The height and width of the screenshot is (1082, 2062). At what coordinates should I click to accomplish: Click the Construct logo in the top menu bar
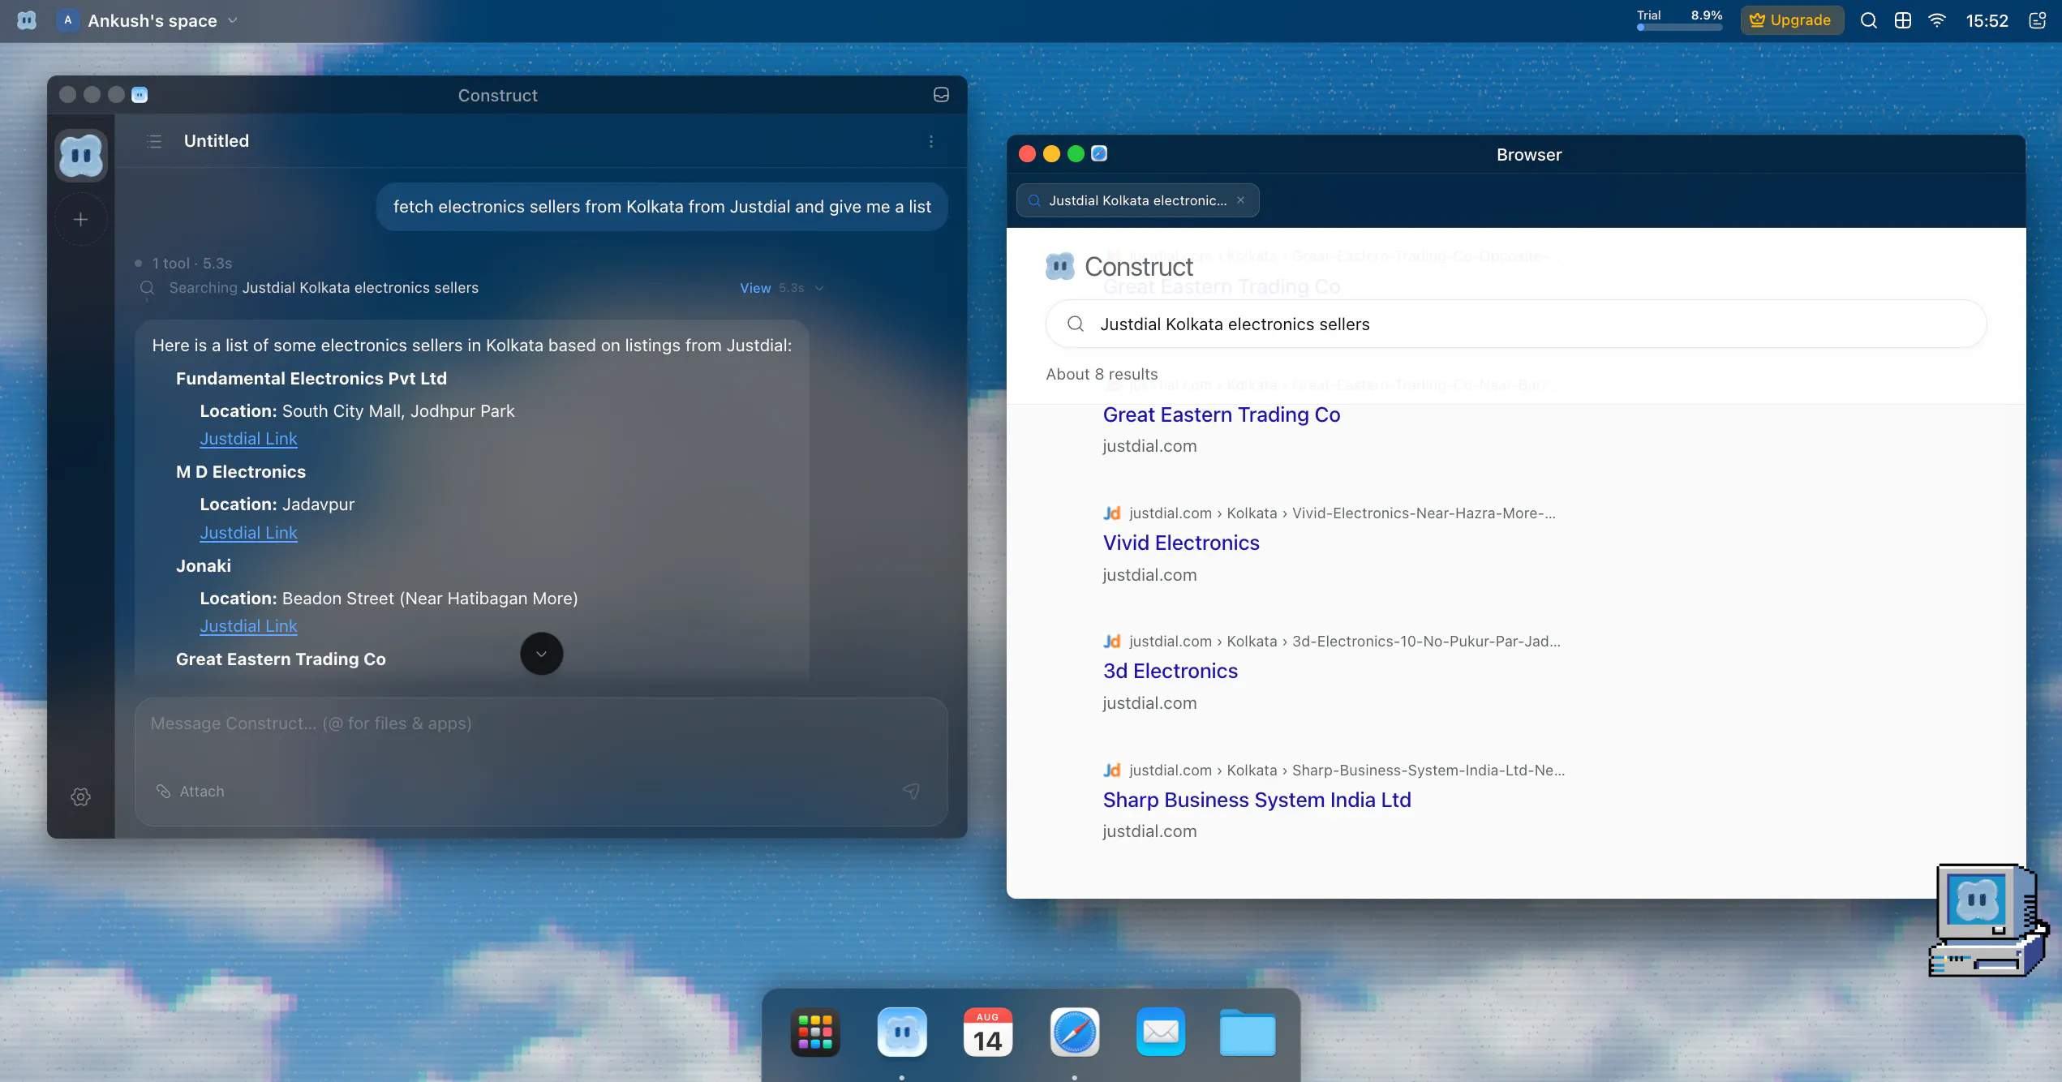27,20
